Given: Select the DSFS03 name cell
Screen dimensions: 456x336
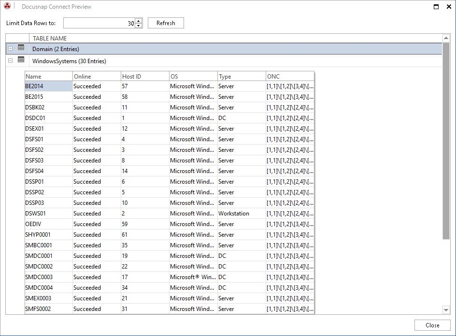Looking at the screenshot, I should coord(49,160).
